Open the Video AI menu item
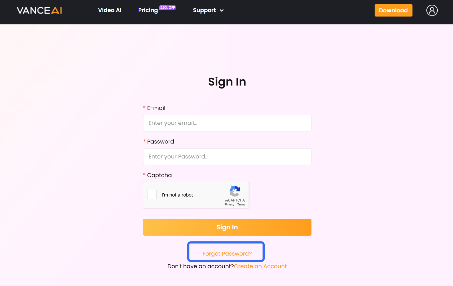This screenshot has width=453, height=286. (x=110, y=10)
